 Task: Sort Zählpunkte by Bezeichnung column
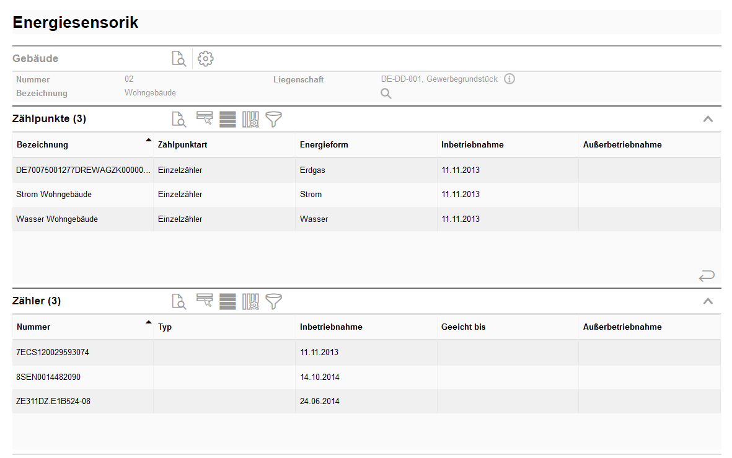click(43, 145)
